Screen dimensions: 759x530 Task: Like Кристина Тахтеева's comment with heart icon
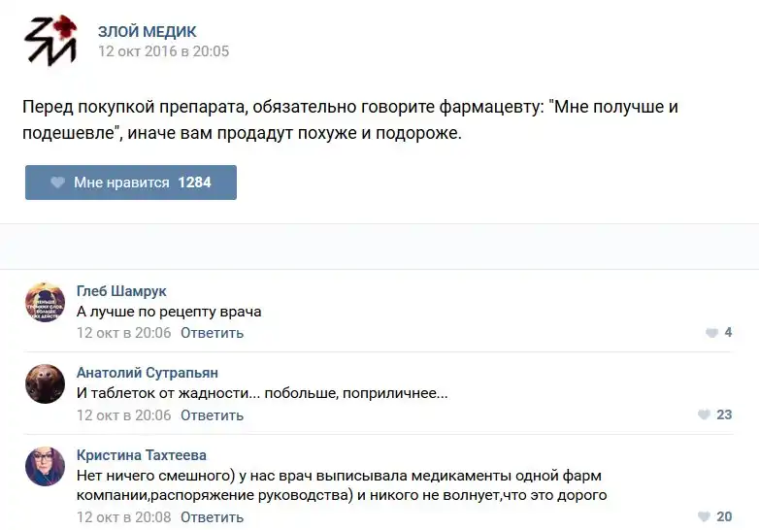click(x=704, y=517)
